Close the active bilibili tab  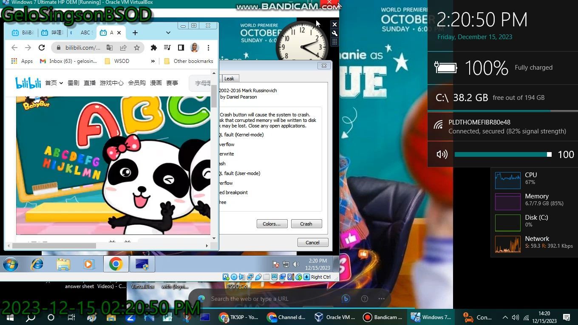pyautogui.click(x=119, y=33)
